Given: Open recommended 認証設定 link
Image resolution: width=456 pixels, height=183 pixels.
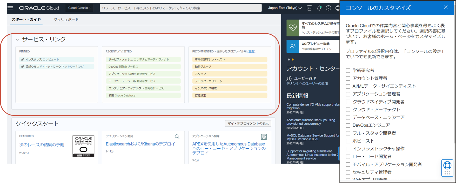Looking at the screenshot, I should [x=230, y=96].
